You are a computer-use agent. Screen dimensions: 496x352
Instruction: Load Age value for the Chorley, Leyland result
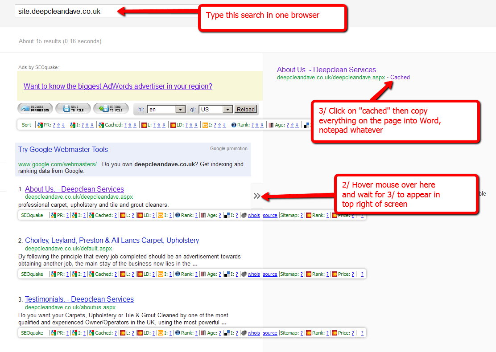click(x=220, y=274)
